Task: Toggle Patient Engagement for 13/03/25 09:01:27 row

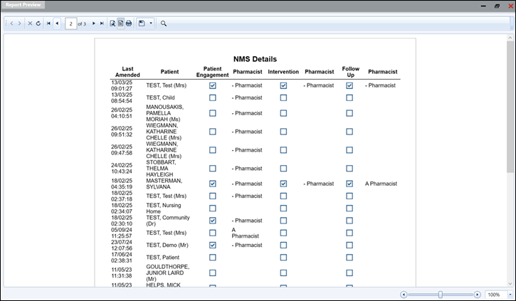Action: coord(213,85)
